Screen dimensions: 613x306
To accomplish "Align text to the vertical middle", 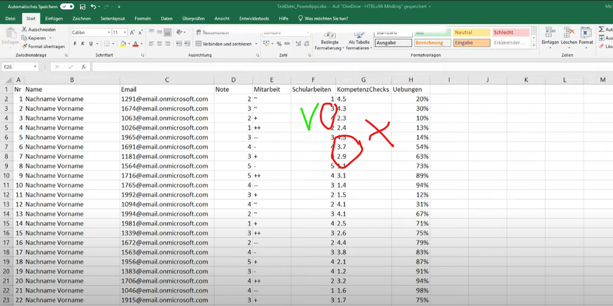I will point(160,32).
